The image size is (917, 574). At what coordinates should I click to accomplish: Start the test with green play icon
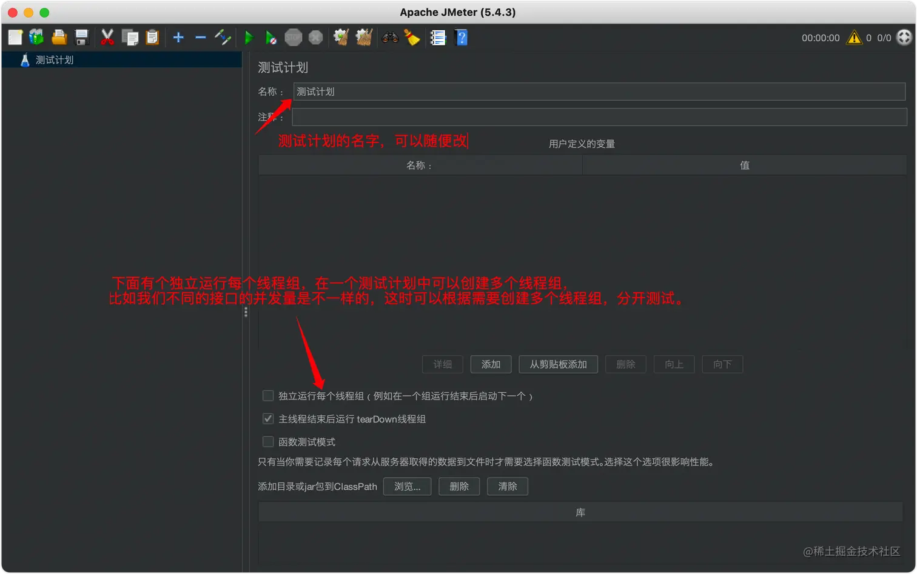(249, 38)
